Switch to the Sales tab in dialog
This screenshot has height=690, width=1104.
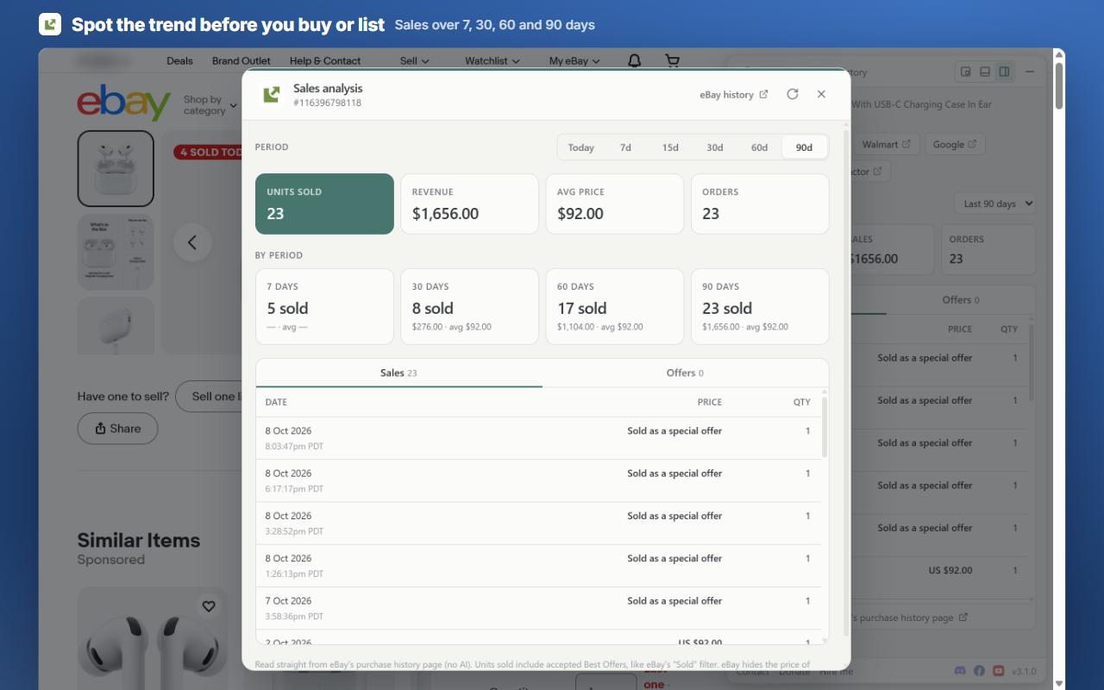[399, 373]
